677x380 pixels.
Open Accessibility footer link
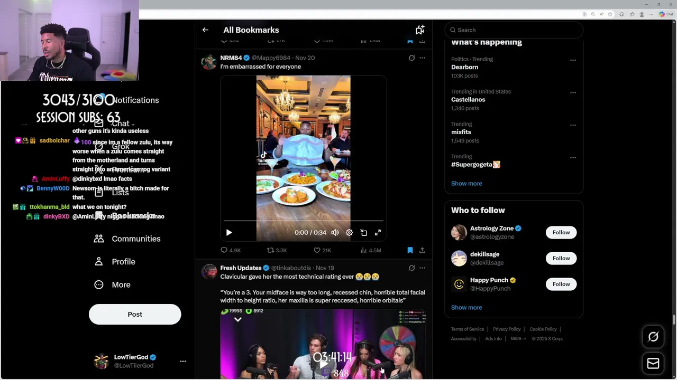point(464,339)
